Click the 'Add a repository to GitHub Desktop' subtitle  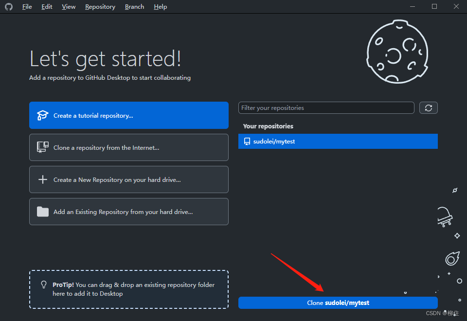[110, 78]
